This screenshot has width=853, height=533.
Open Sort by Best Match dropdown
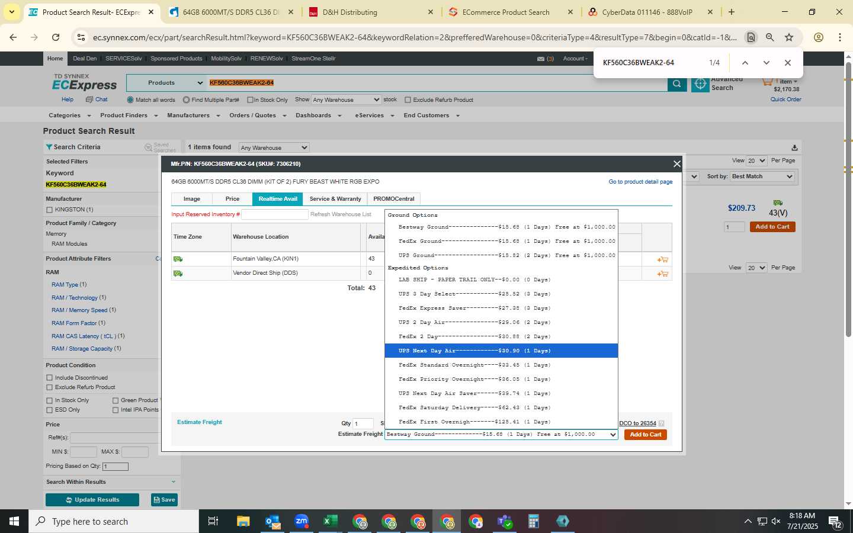[762, 176]
